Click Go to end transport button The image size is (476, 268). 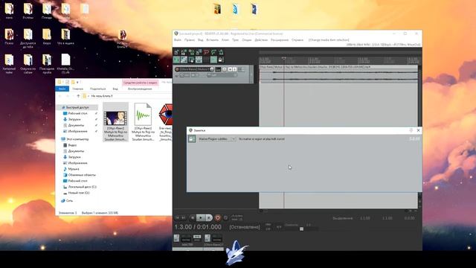click(184, 218)
